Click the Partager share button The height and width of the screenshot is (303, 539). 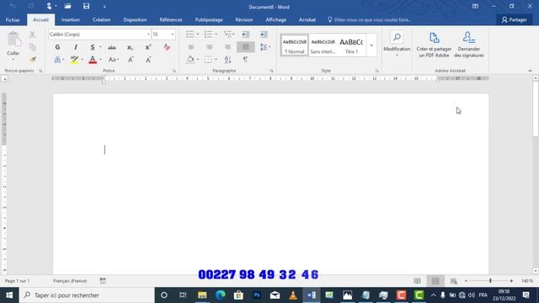[x=515, y=20]
